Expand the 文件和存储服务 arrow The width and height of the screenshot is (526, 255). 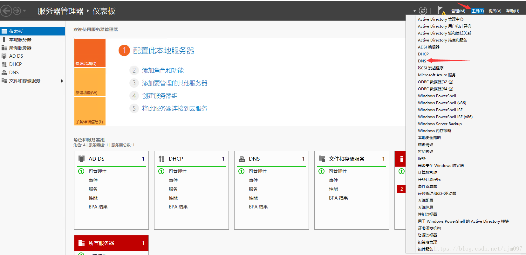tap(62, 81)
